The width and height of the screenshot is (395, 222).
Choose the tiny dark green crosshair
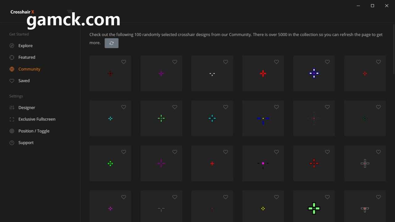point(365,118)
